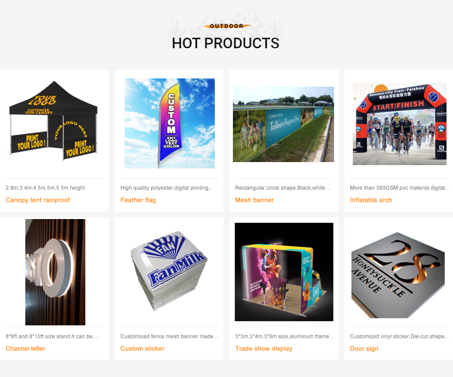
Task: Open the Trade show display link
Action: point(264,349)
